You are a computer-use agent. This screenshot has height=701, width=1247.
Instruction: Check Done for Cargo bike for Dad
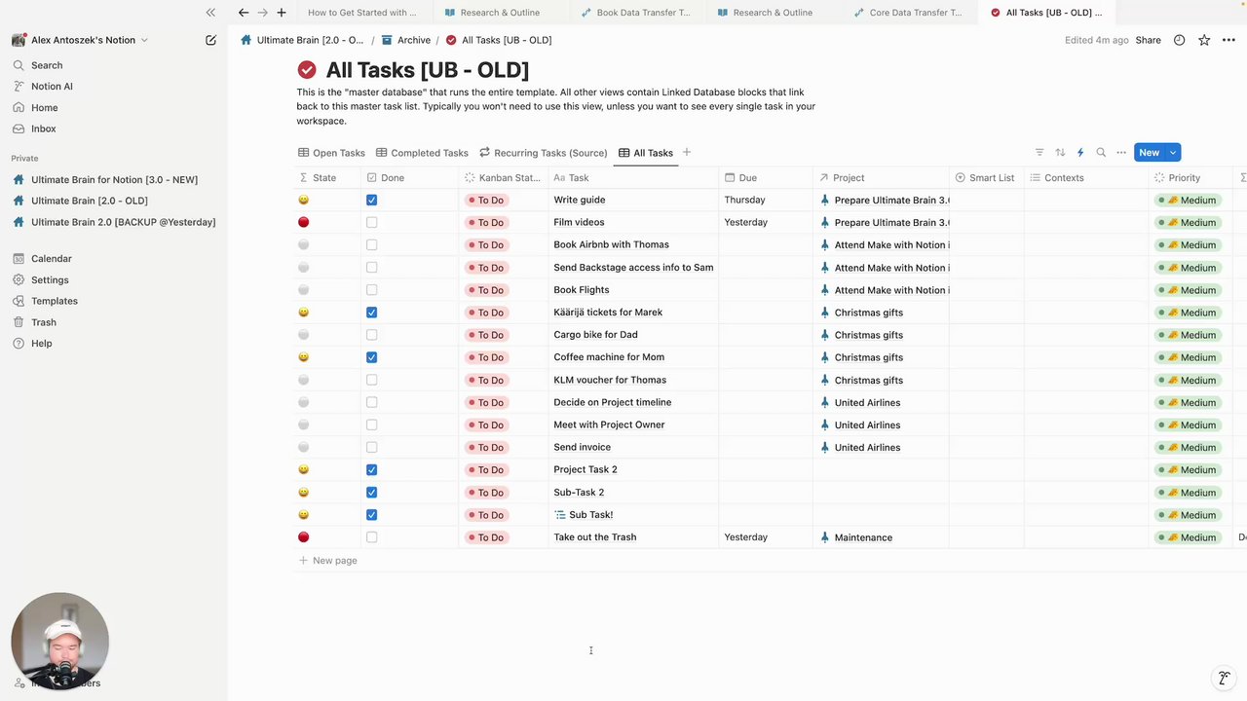click(371, 335)
